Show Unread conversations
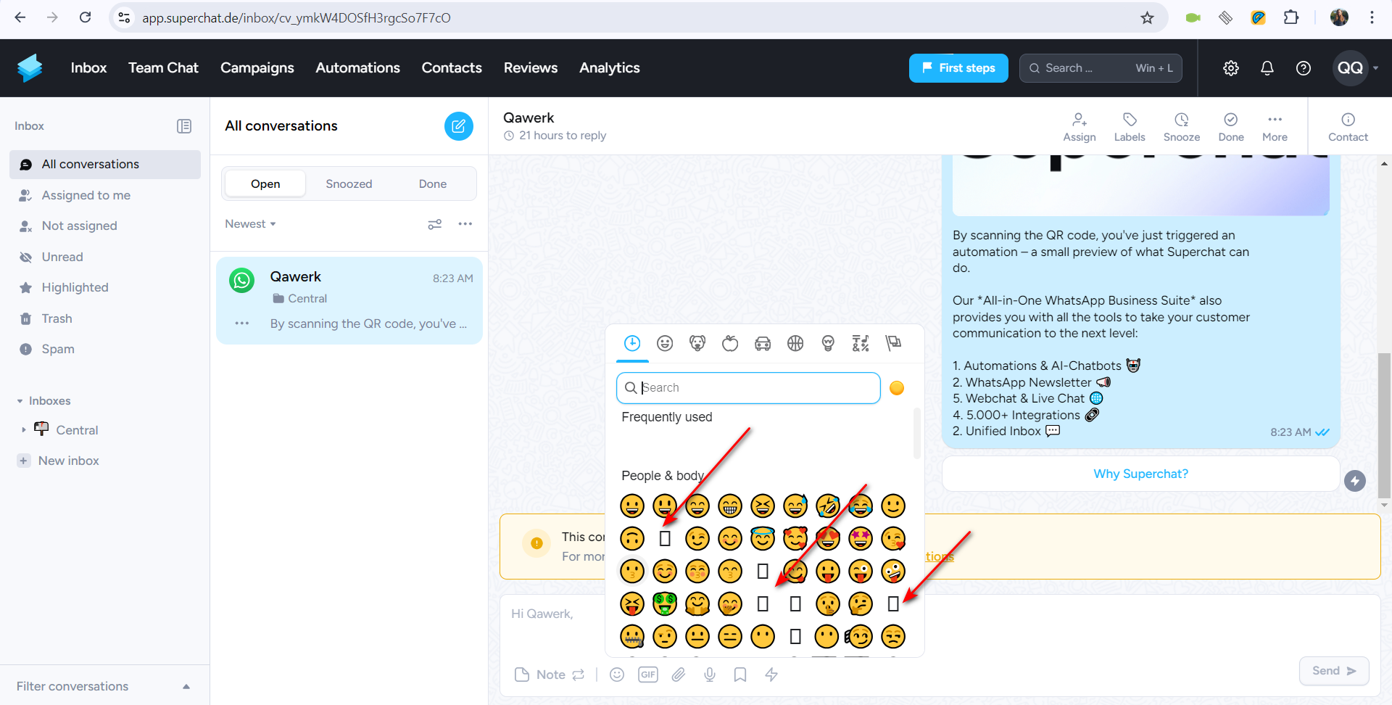This screenshot has height=705, width=1392. point(105,257)
